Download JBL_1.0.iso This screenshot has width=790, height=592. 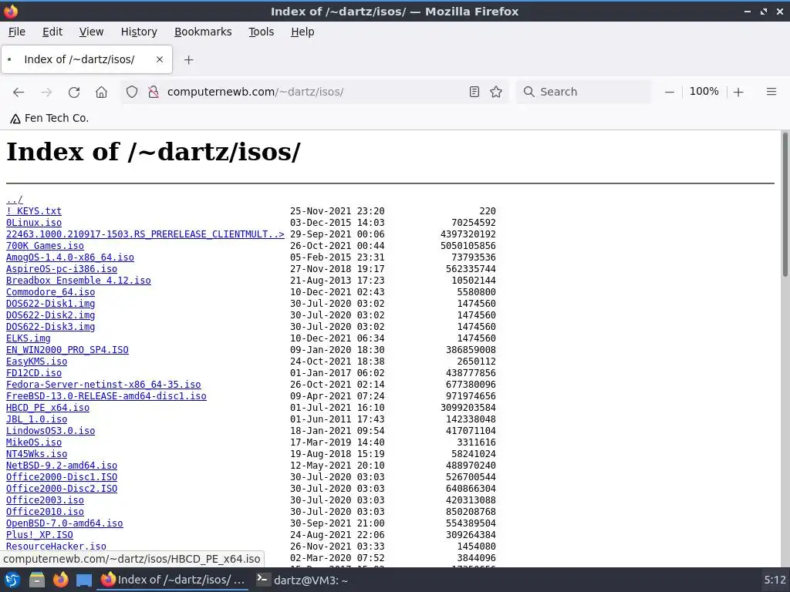point(36,419)
